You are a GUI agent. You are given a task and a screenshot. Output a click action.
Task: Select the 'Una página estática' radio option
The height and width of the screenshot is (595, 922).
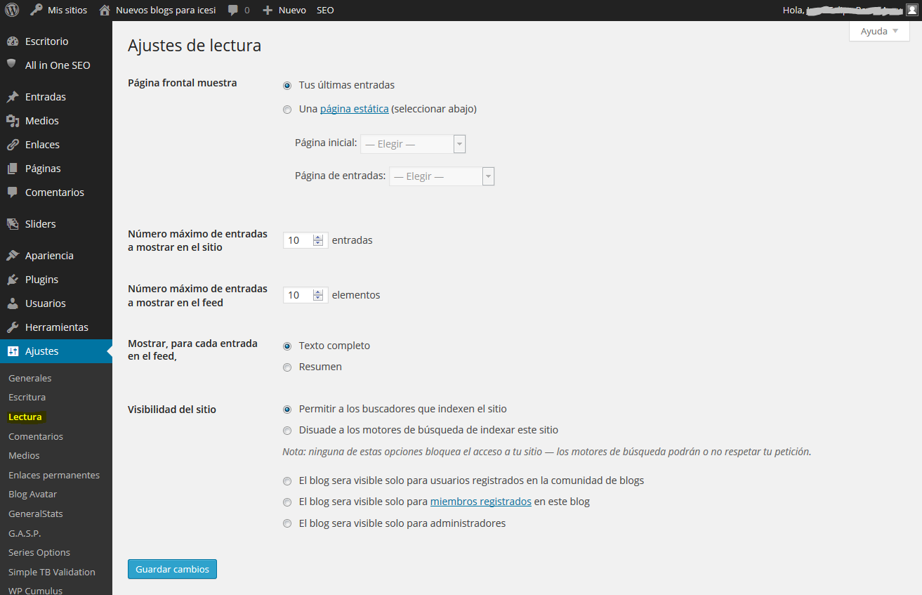click(287, 110)
